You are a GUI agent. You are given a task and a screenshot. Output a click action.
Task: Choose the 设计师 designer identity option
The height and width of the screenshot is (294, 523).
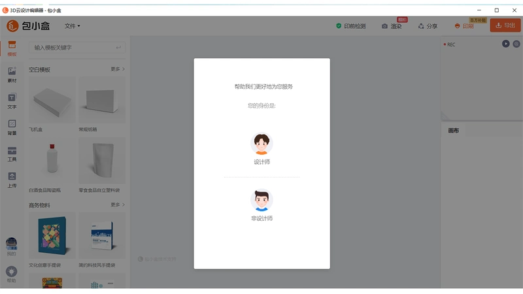point(261,149)
